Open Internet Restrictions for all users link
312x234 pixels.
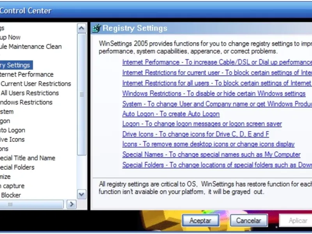[217, 83]
